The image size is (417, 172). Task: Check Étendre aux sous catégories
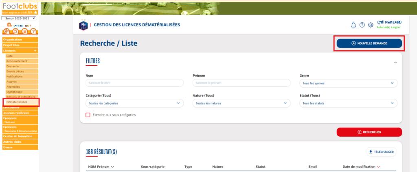(88, 115)
